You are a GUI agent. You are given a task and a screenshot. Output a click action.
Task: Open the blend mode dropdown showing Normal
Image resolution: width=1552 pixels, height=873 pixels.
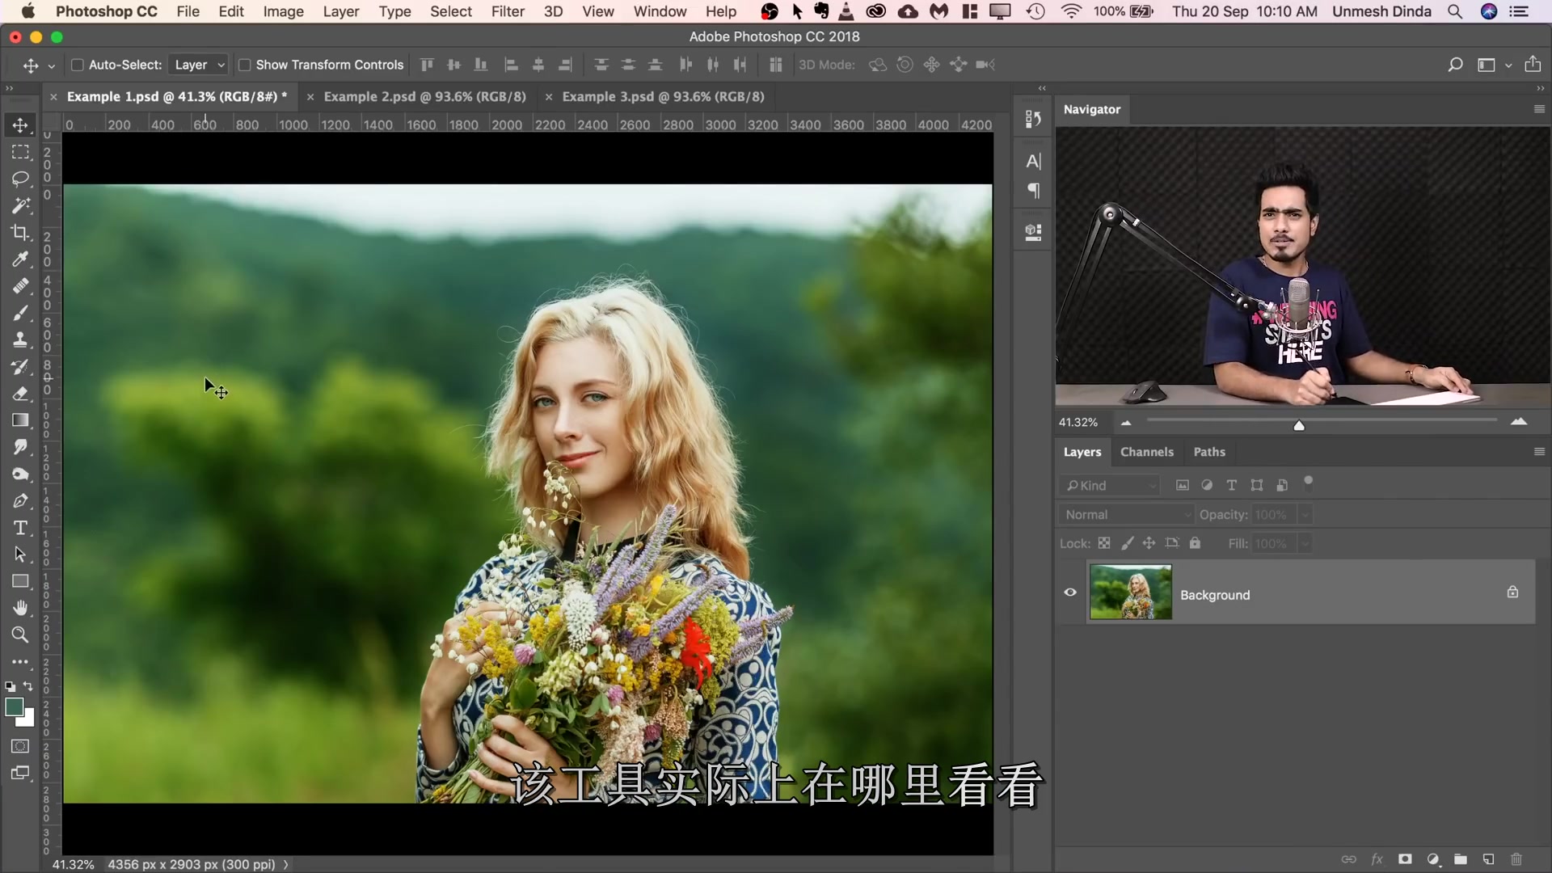click(1125, 514)
